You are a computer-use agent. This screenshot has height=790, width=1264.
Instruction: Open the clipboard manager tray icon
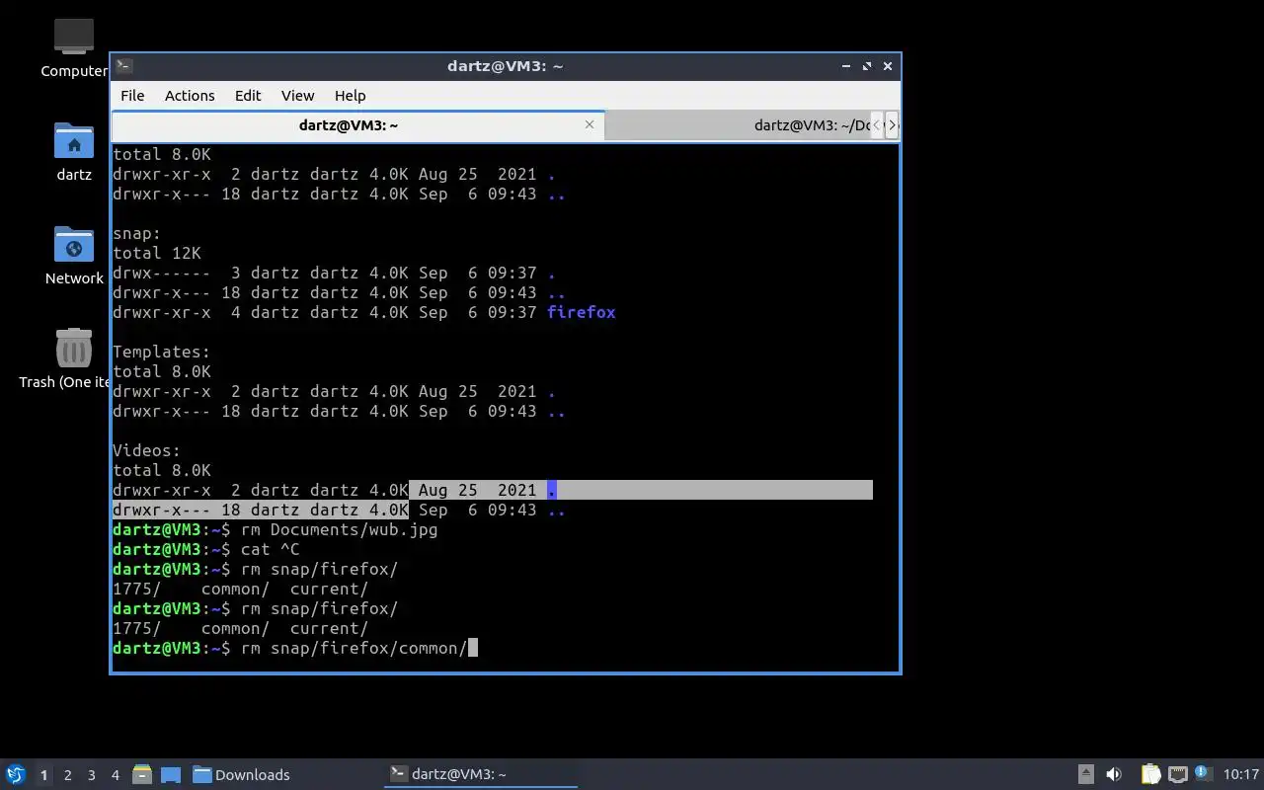click(1151, 774)
